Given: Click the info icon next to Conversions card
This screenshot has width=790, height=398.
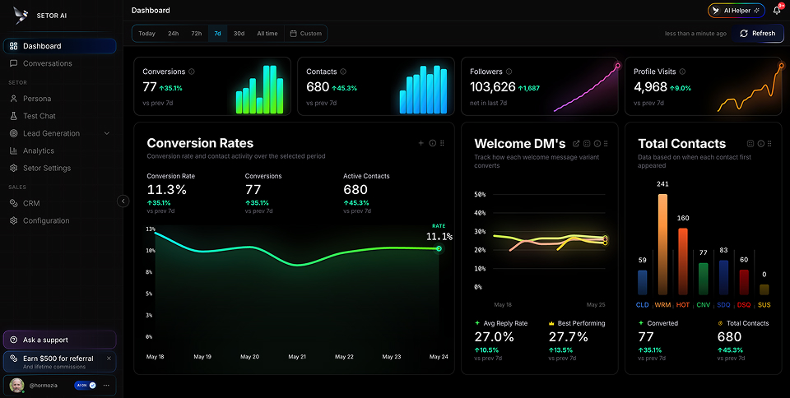Looking at the screenshot, I should [x=192, y=72].
